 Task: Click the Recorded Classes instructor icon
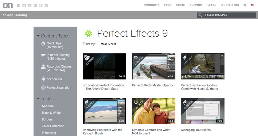[43, 67]
